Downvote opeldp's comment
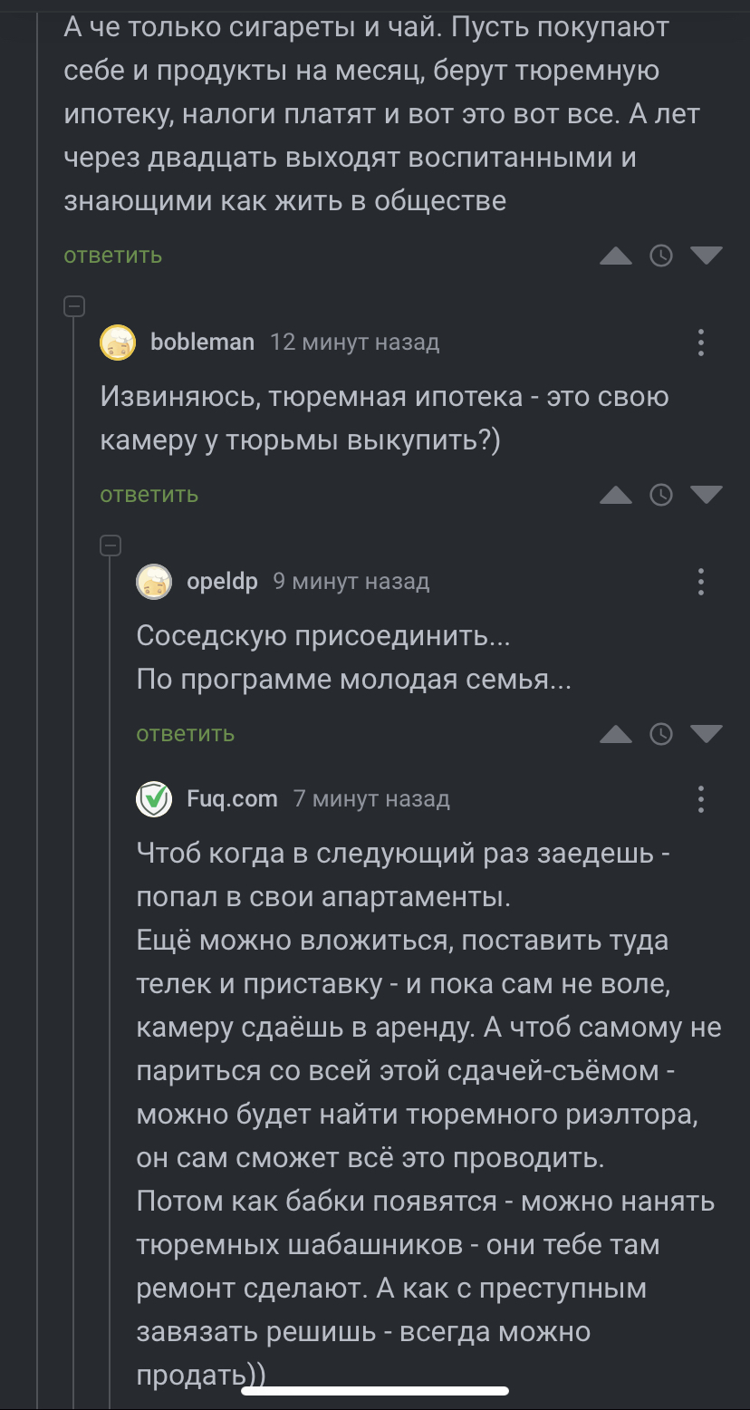Screen dimensions: 750x1410 [706, 733]
